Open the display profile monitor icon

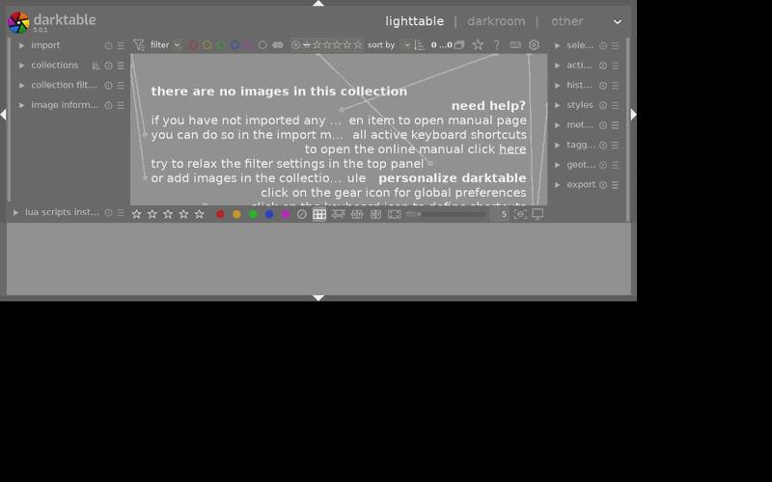point(538,214)
